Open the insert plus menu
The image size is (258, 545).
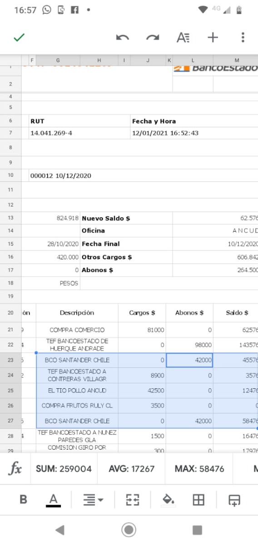coord(213,38)
